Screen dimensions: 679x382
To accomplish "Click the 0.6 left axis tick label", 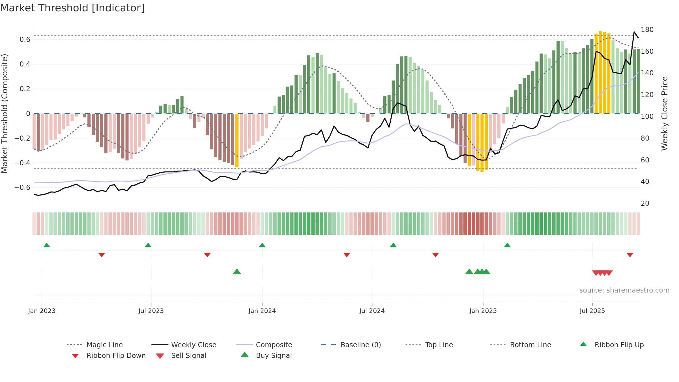I will (25, 40).
